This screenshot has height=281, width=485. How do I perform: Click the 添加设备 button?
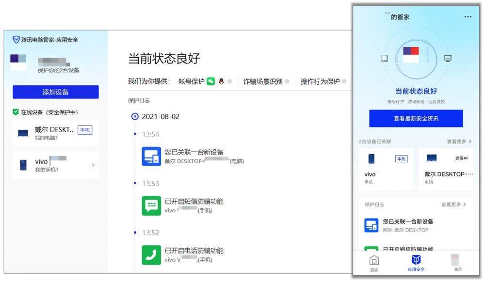(56, 92)
